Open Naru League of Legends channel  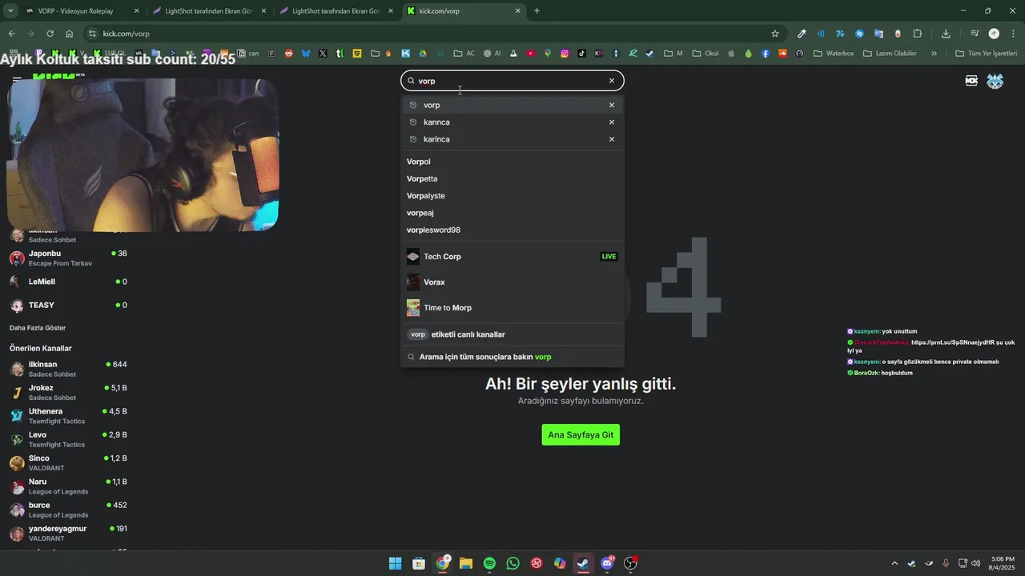point(69,486)
